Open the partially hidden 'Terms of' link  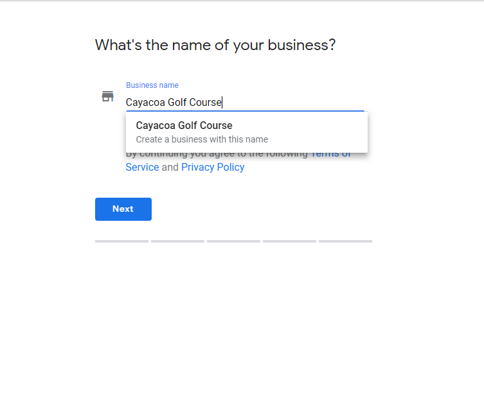point(330,155)
